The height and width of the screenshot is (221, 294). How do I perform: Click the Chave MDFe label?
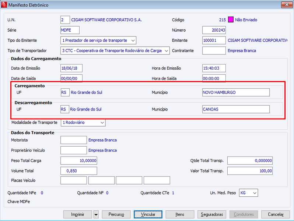click(x=18, y=202)
